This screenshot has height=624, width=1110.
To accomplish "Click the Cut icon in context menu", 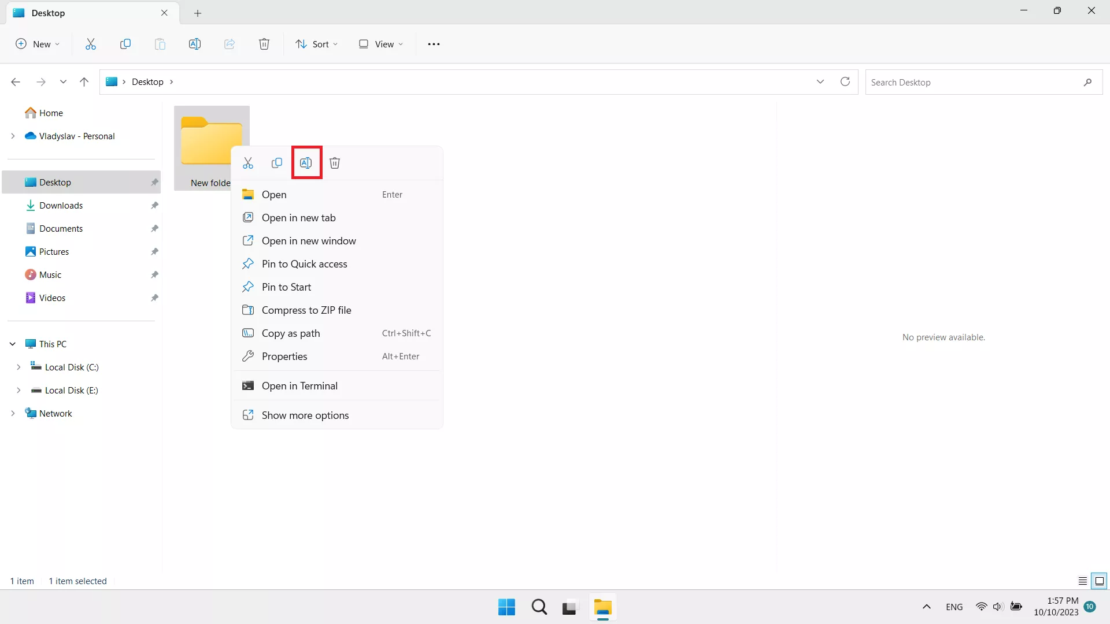I will (x=248, y=163).
